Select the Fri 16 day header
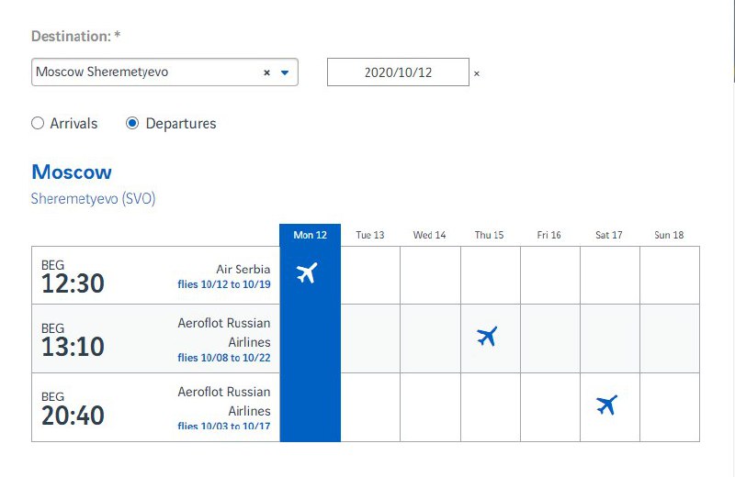The height and width of the screenshot is (477, 735). [x=548, y=235]
